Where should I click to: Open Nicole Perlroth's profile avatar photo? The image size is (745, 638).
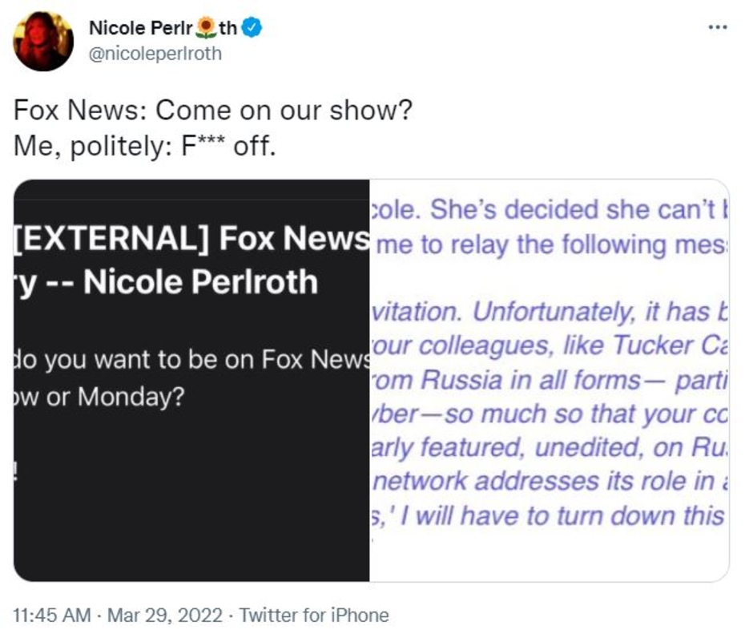[43, 41]
